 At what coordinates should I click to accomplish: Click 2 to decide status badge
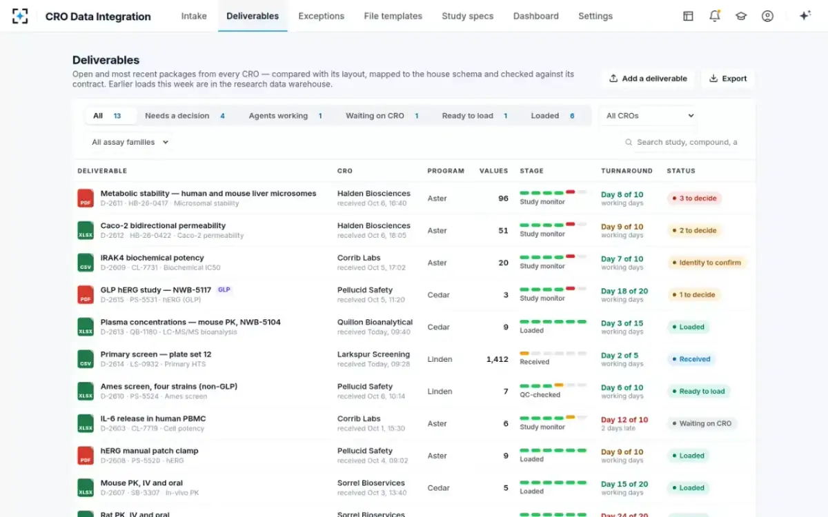click(x=694, y=230)
